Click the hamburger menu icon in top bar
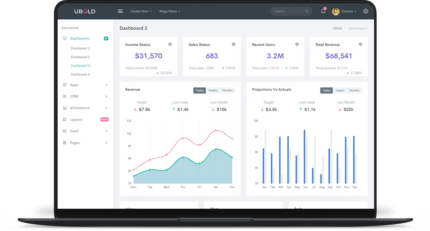The height and width of the screenshot is (231, 430). coord(120,12)
